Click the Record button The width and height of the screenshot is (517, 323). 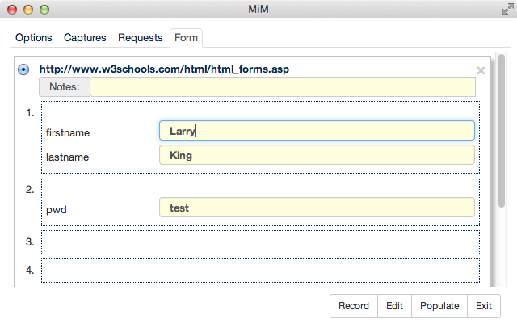pyautogui.click(x=354, y=306)
